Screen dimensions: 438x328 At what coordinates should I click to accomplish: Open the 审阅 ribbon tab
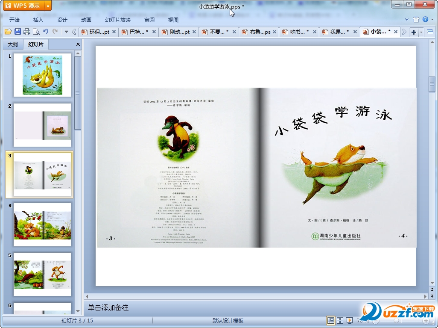pyautogui.click(x=149, y=20)
